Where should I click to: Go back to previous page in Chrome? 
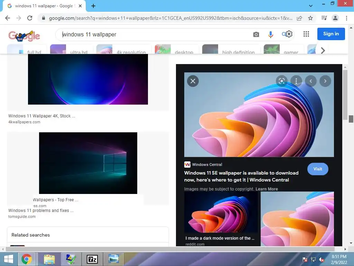(8, 18)
